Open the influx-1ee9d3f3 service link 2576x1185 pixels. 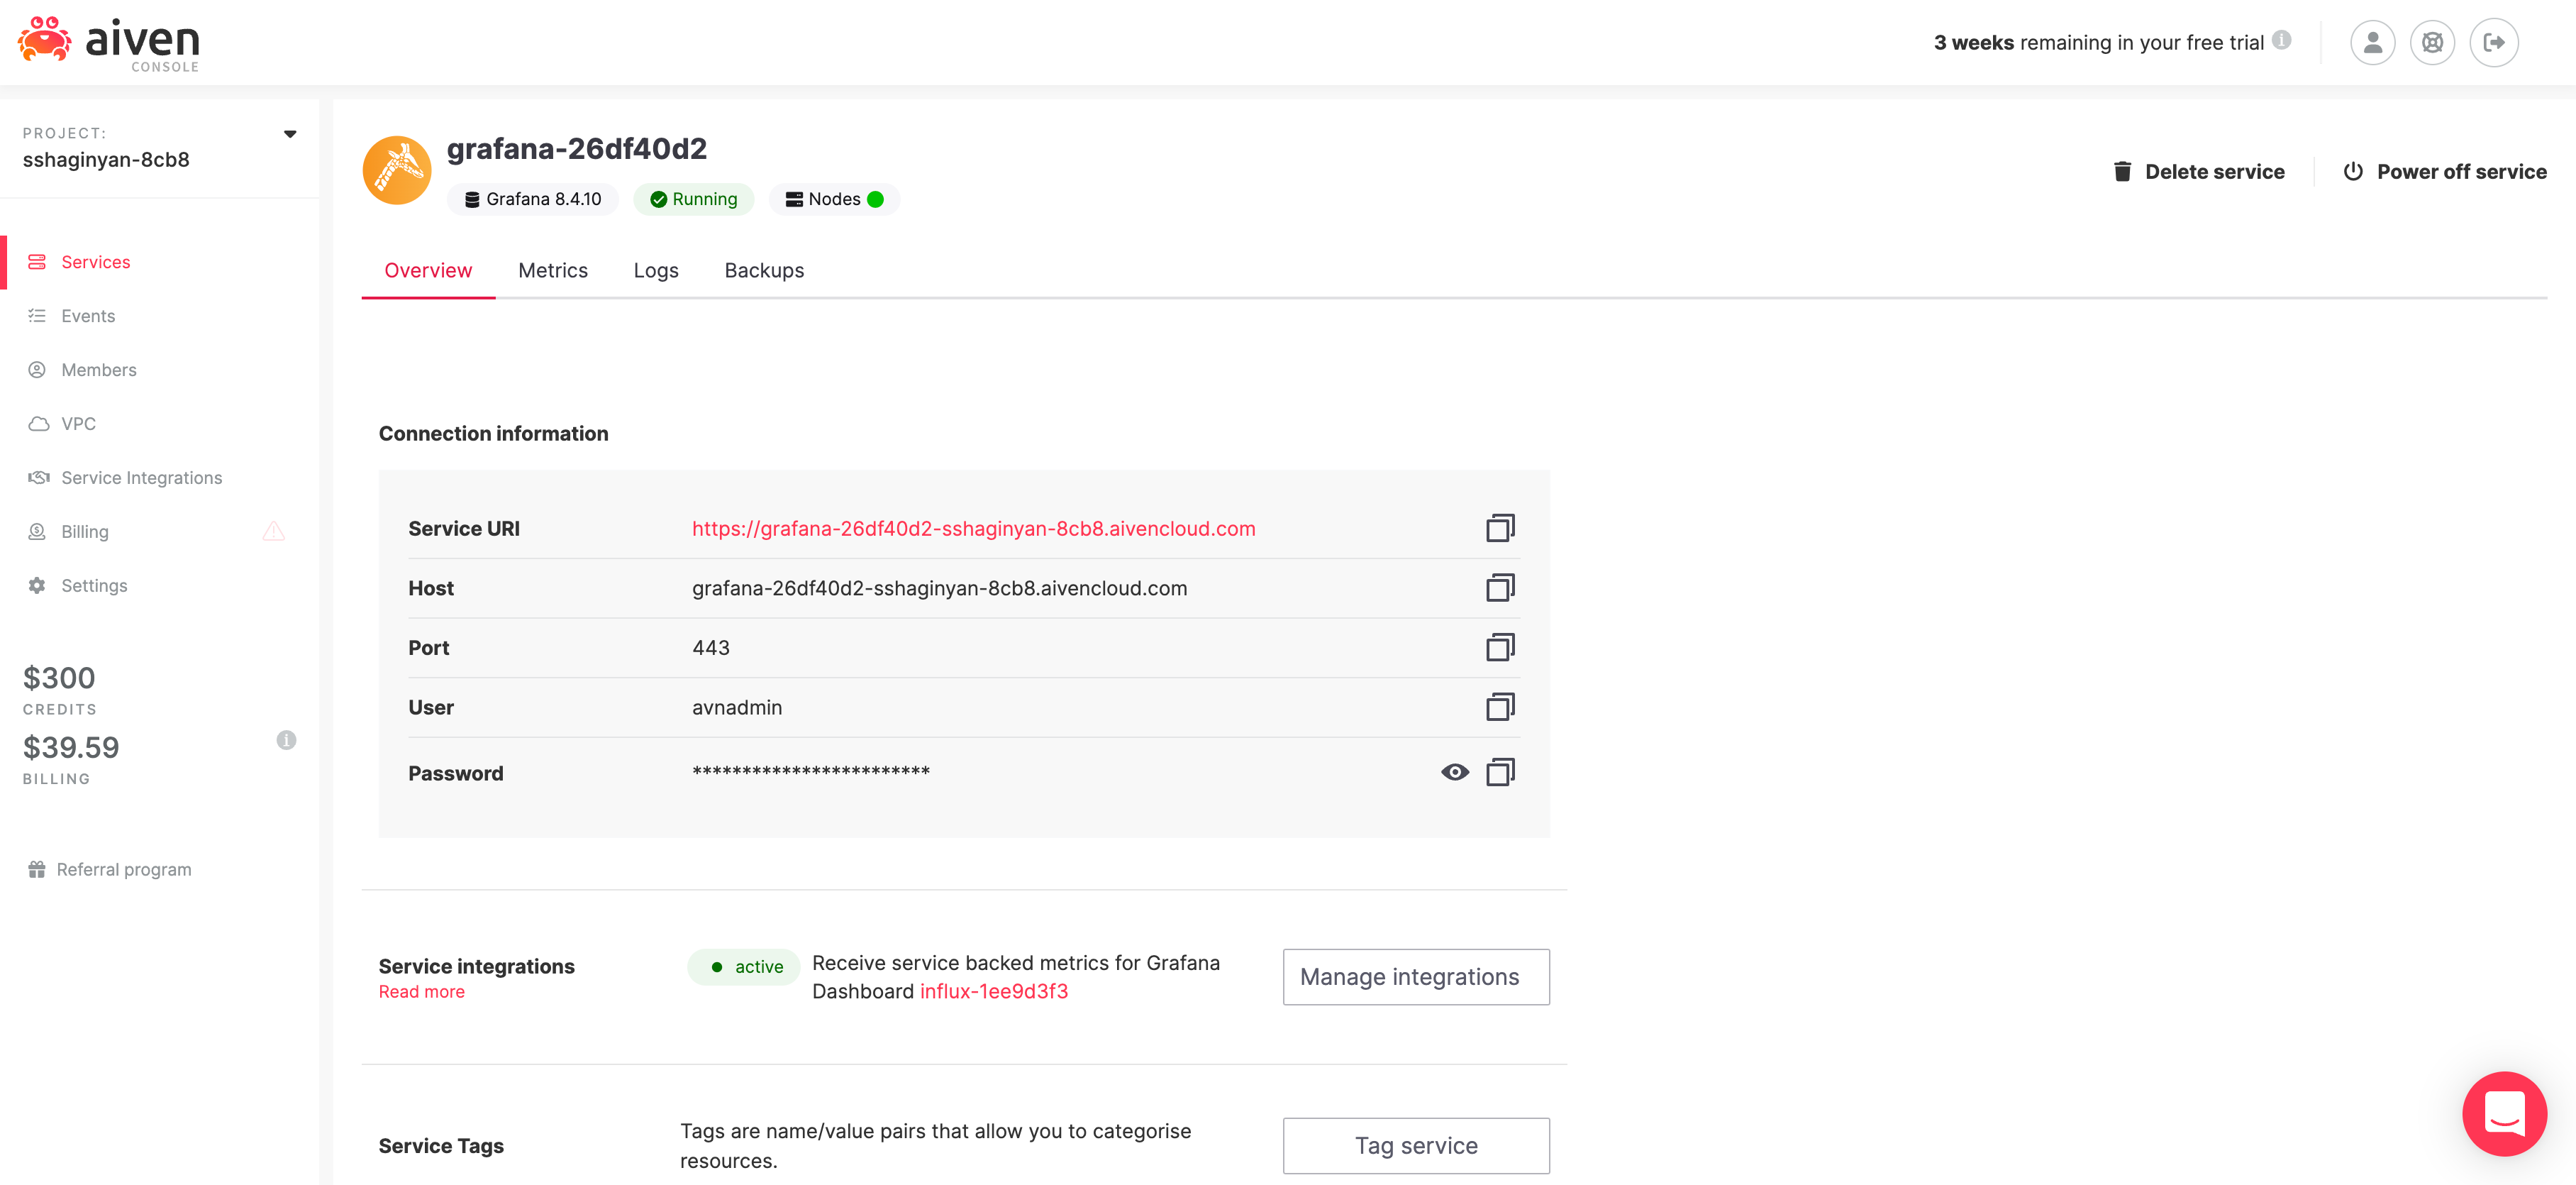click(993, 991)
